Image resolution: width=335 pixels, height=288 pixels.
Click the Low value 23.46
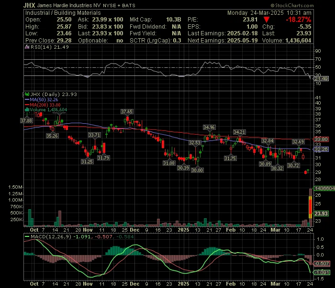[x=64, y=33]
